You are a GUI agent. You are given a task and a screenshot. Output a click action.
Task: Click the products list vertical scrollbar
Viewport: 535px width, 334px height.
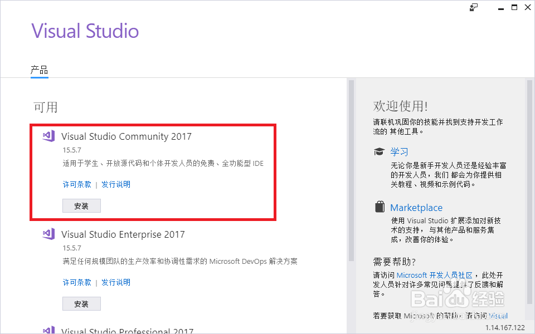[351, 170]
